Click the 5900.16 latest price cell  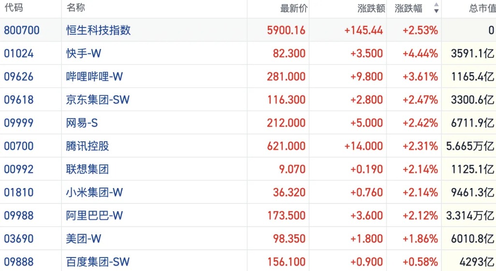point(286,30)
